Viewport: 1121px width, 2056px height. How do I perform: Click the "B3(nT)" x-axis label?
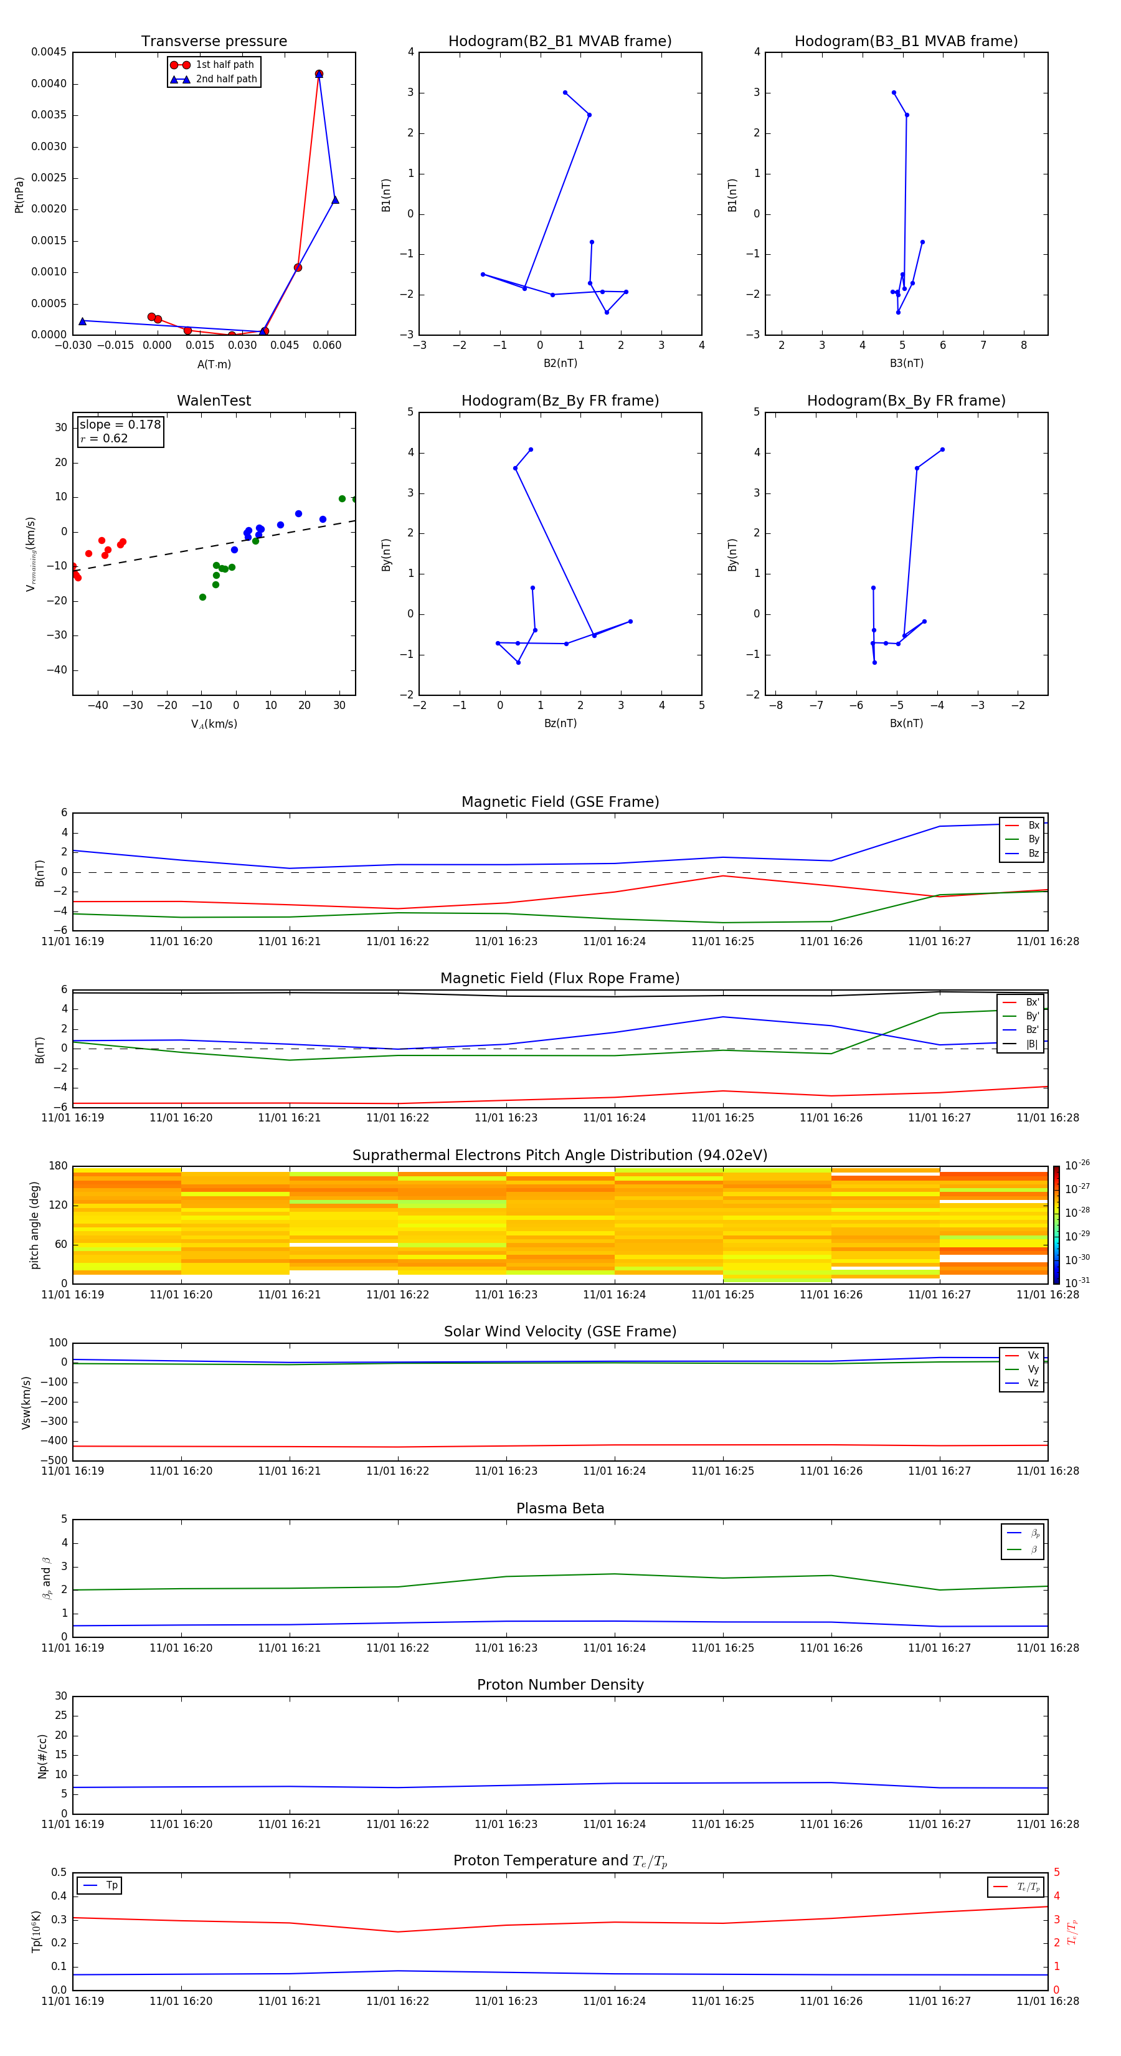(906, 363)
